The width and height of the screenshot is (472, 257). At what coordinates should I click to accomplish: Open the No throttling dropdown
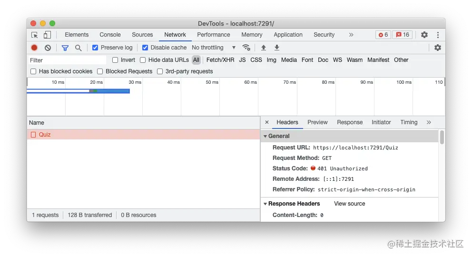click(x=214, y=48)
